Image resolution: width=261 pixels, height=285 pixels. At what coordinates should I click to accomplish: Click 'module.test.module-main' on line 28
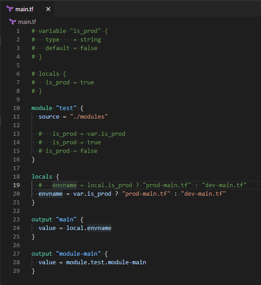point(106,262)
